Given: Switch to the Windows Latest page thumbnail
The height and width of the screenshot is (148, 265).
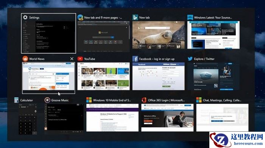Looking at the screenshot, I should point(214,35).
